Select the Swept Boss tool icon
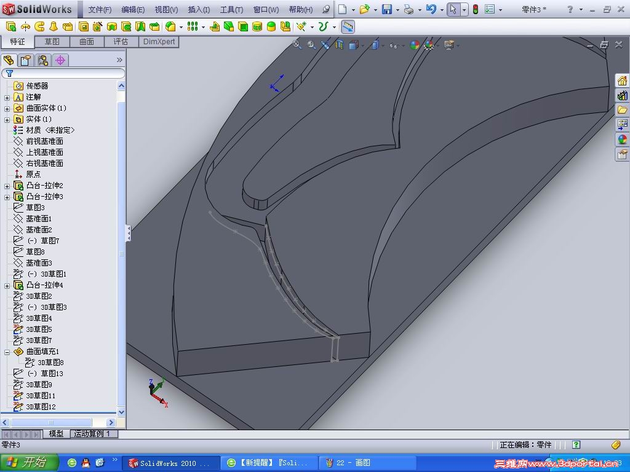This screenshot has width=630, height=472. 39,26
